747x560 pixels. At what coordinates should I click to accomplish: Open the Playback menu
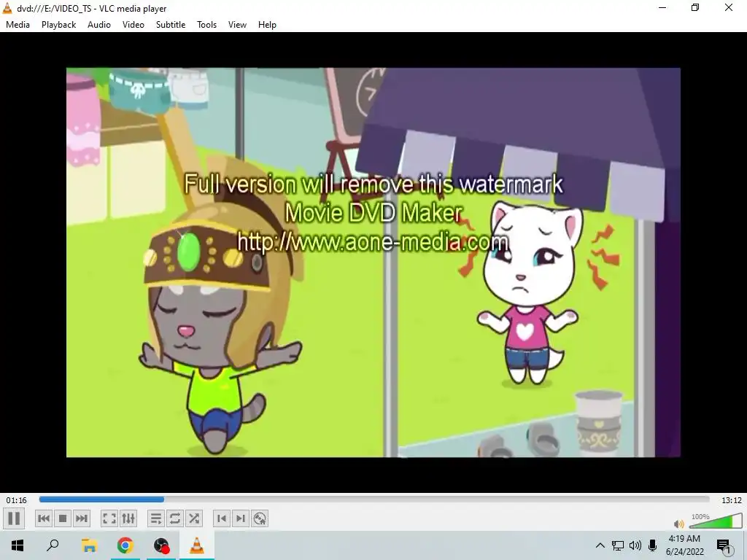tap(58, 25)
